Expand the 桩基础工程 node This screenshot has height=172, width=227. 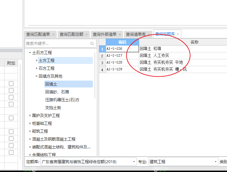pos(30,123)
